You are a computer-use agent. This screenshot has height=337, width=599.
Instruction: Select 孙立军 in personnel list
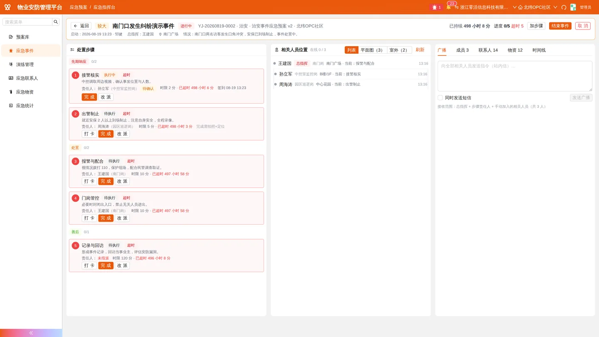[350, 74]
